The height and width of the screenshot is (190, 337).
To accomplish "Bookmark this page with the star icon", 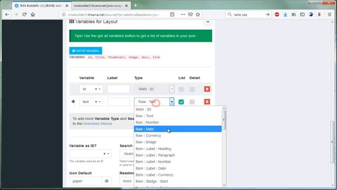I will [198, 14].
